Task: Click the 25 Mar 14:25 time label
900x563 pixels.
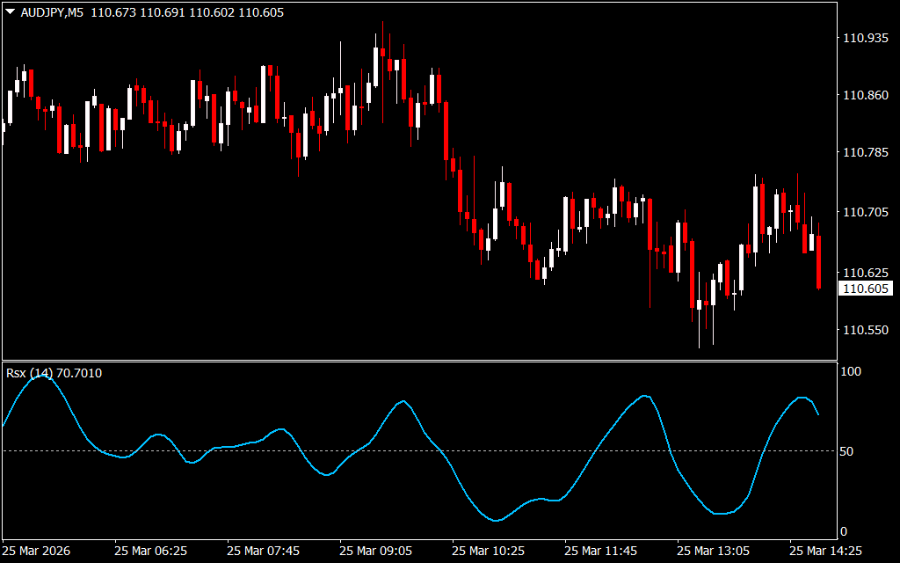Action: (826, 551)
